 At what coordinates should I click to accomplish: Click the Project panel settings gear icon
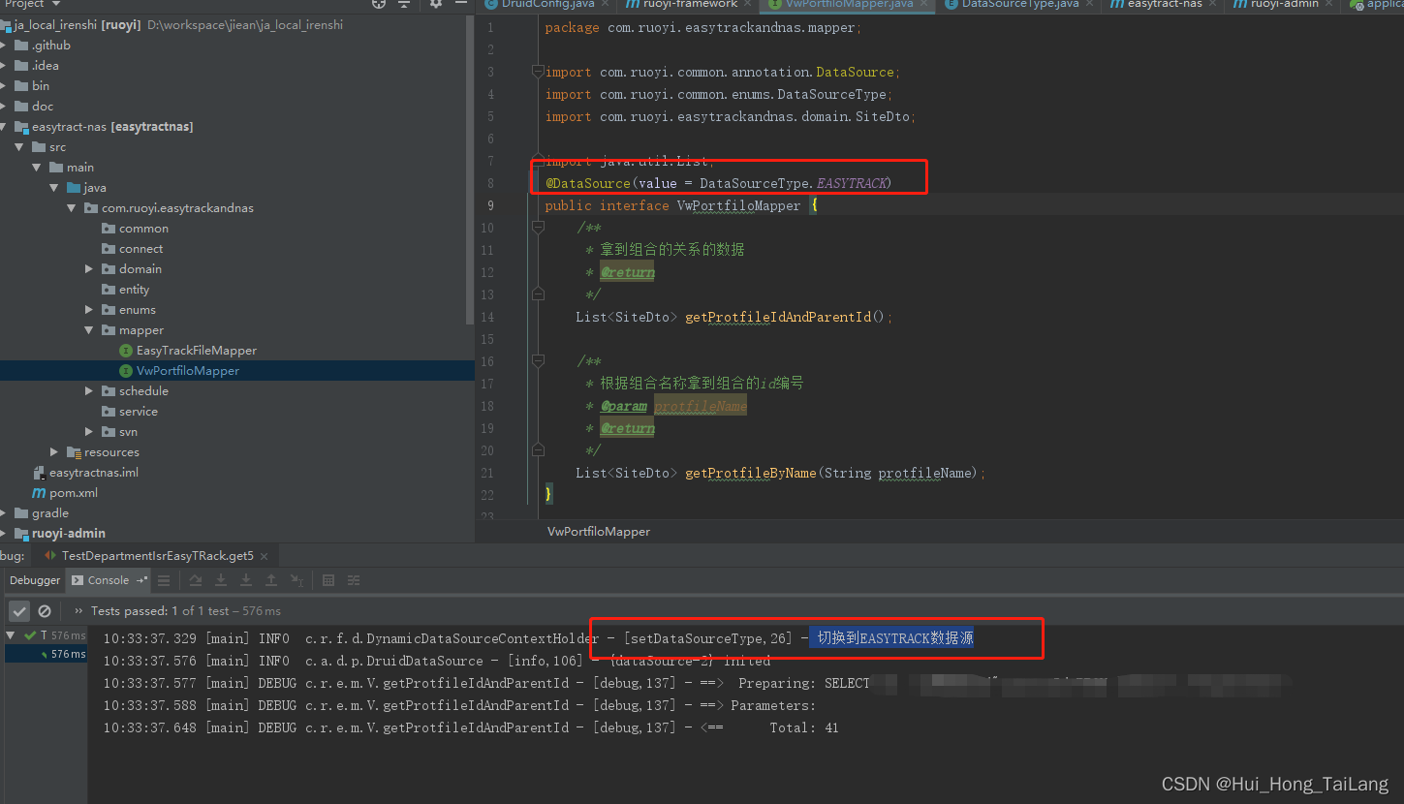point(436,4)
